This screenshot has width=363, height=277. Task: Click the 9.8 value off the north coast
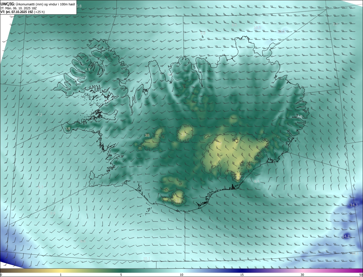203,33
